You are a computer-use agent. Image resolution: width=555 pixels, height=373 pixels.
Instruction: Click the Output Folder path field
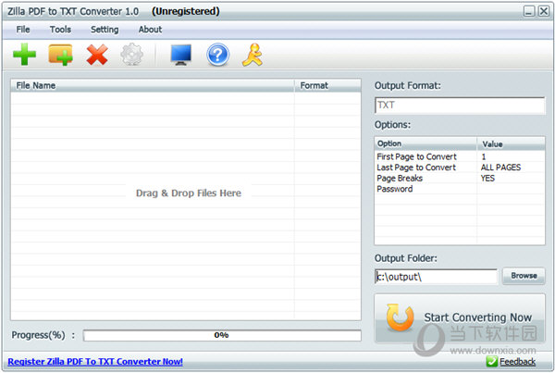[436, 277]
